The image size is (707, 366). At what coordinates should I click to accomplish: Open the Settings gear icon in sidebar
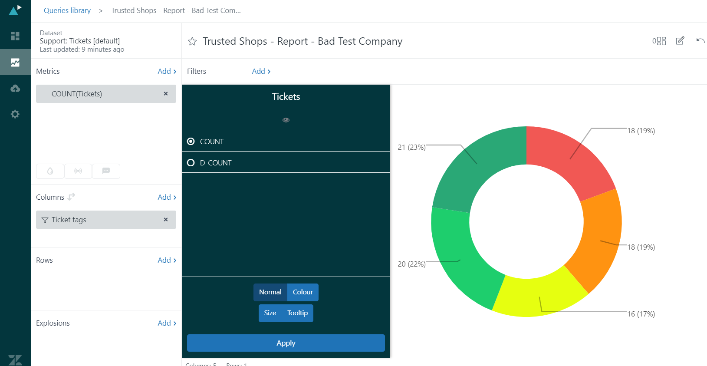click(15, 114)
